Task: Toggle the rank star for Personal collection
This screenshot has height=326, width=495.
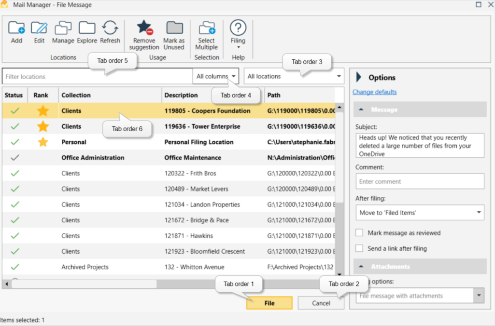Action: [42, 142]
